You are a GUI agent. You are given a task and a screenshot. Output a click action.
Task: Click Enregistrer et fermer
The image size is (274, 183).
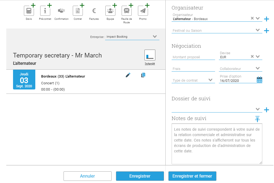[192, 176]
